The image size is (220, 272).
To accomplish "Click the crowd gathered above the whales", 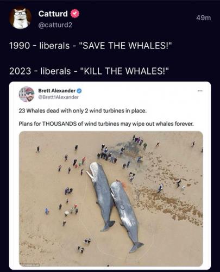I will (x=107, y=154).
